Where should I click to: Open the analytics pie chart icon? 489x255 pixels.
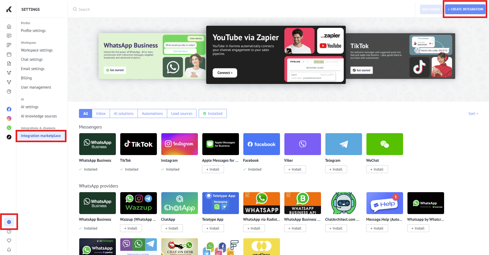pos(9,91)
